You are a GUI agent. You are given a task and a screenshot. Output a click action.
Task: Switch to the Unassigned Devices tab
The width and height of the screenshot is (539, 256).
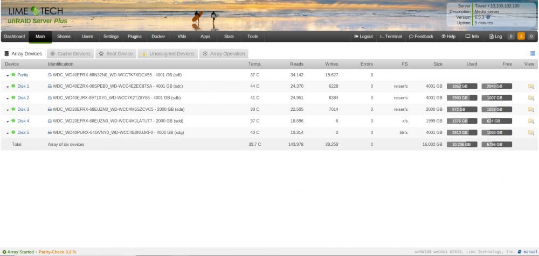pos(168,54)
